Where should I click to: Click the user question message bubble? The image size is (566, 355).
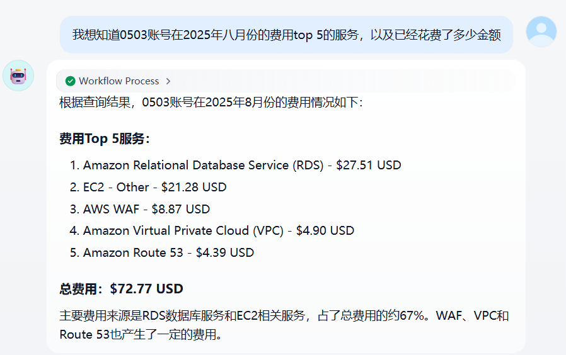(286, 35)
